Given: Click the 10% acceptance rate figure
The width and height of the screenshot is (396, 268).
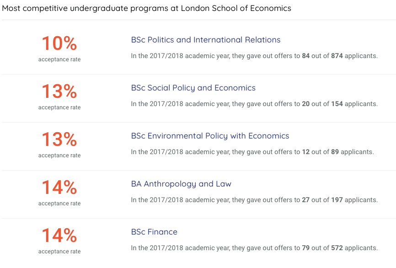Looking at the screenshot, I should click(x=59, y=43).
